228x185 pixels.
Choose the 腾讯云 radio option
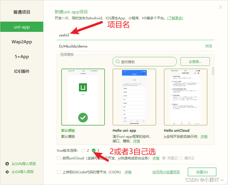point(181,158)
